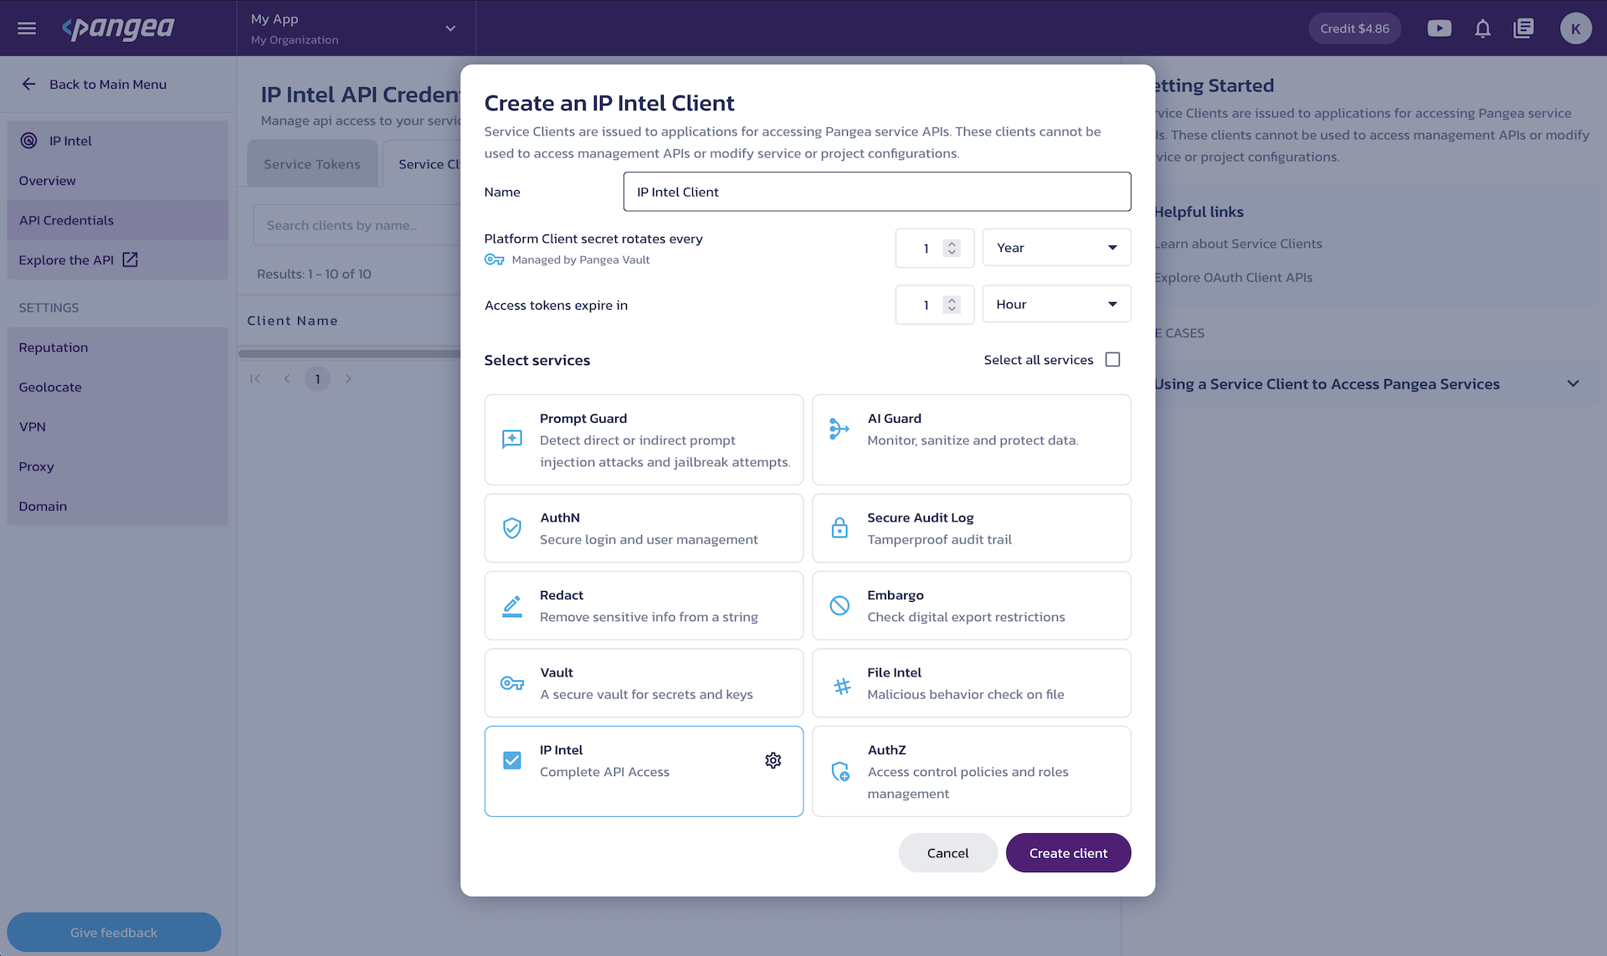Click the back arrow beside Back to Main Menu
Image resolution: width=1607 pixels, height=956 pixels.
(29, 84)
